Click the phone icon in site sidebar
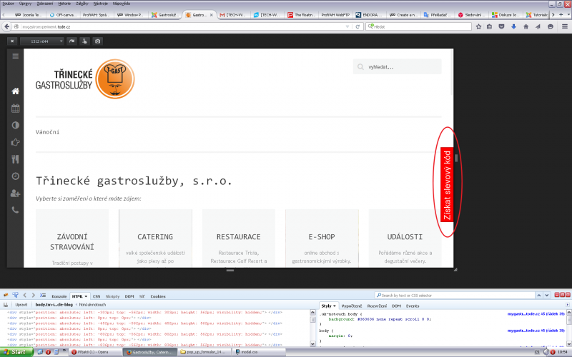This screenshot has height=357, width=572. 15,210
